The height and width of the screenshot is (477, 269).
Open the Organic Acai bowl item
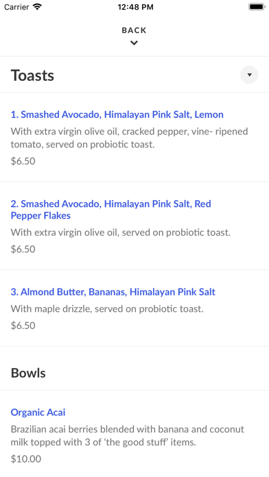pyautogui.click(x=38, y=412)
